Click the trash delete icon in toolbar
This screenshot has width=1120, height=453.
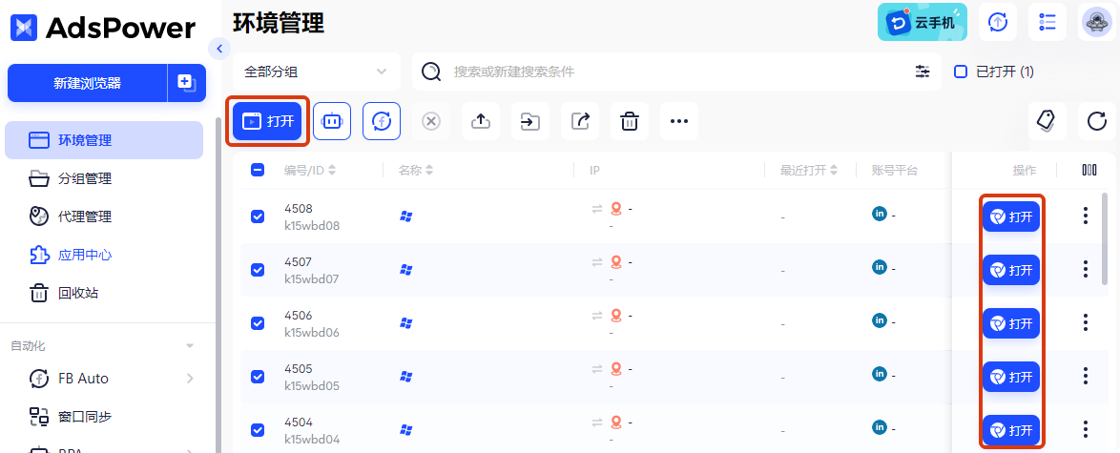click(x=630, y=121)
